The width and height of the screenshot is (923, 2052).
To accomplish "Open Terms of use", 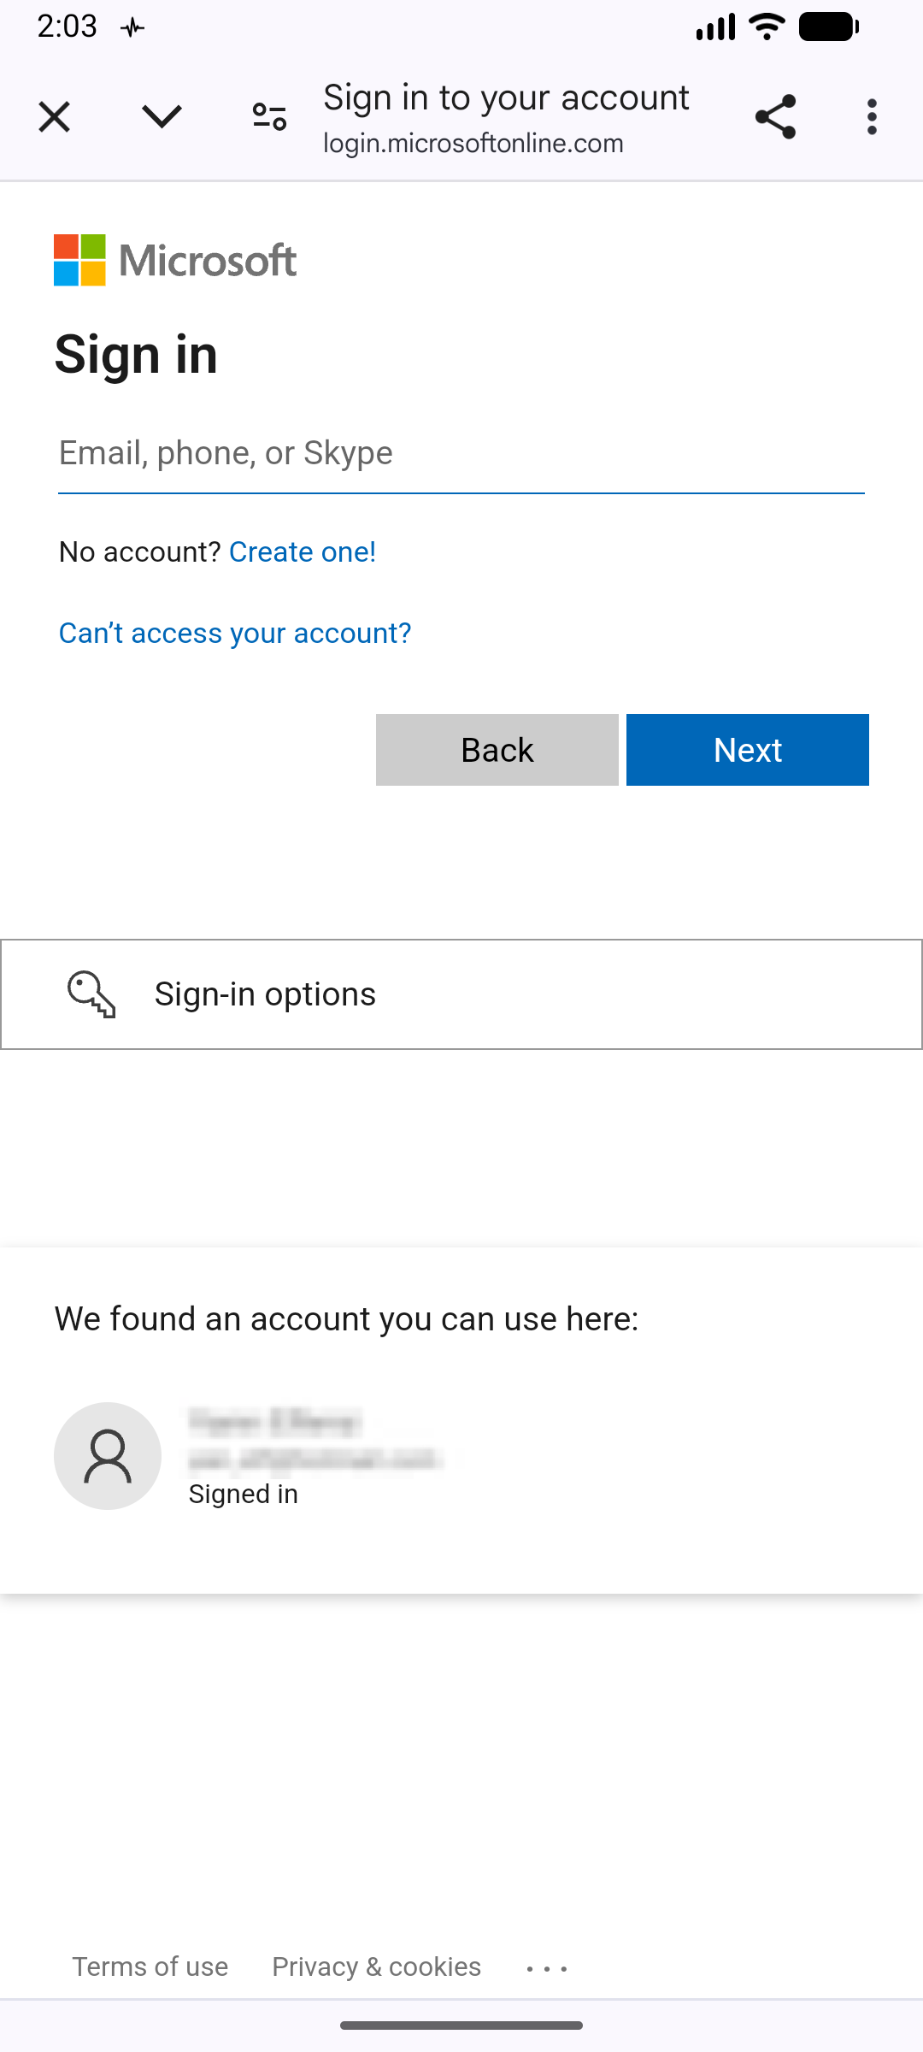I will coord(150,1966).
